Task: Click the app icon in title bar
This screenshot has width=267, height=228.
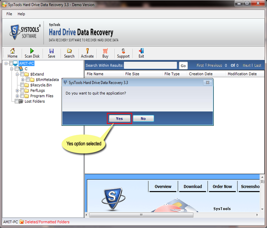Action: click(5, 5)
